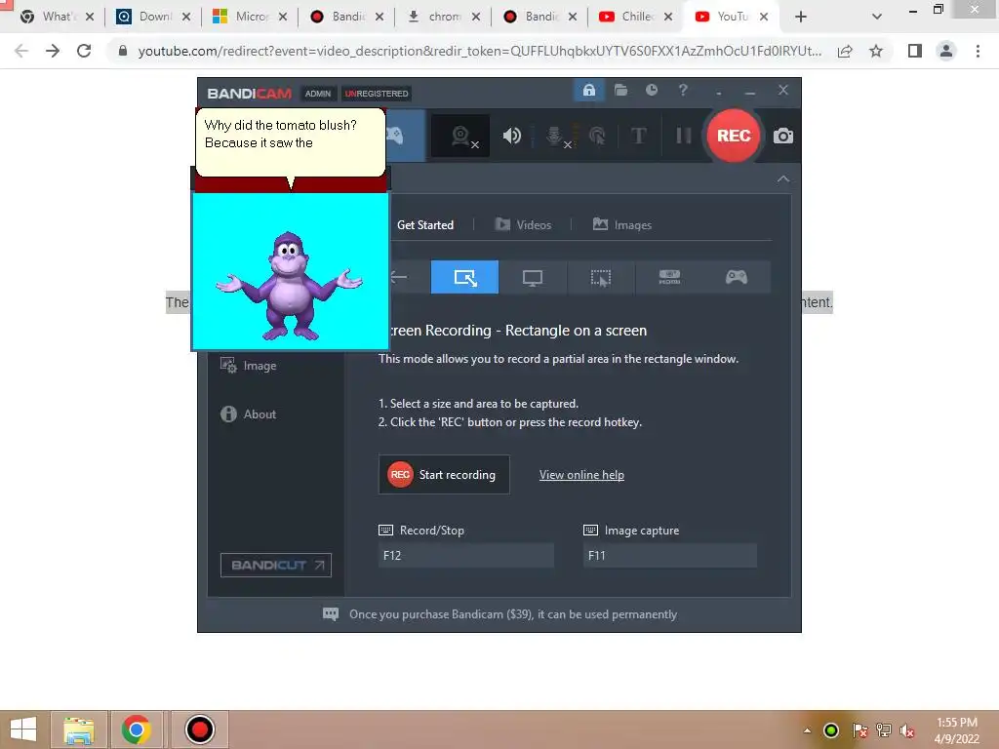Click Chrome forward navigation arrow
The height and width of the screenshot is (749, 999).
[x=53, y=51]
